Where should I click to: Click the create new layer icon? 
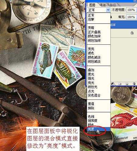coord(127,84)
